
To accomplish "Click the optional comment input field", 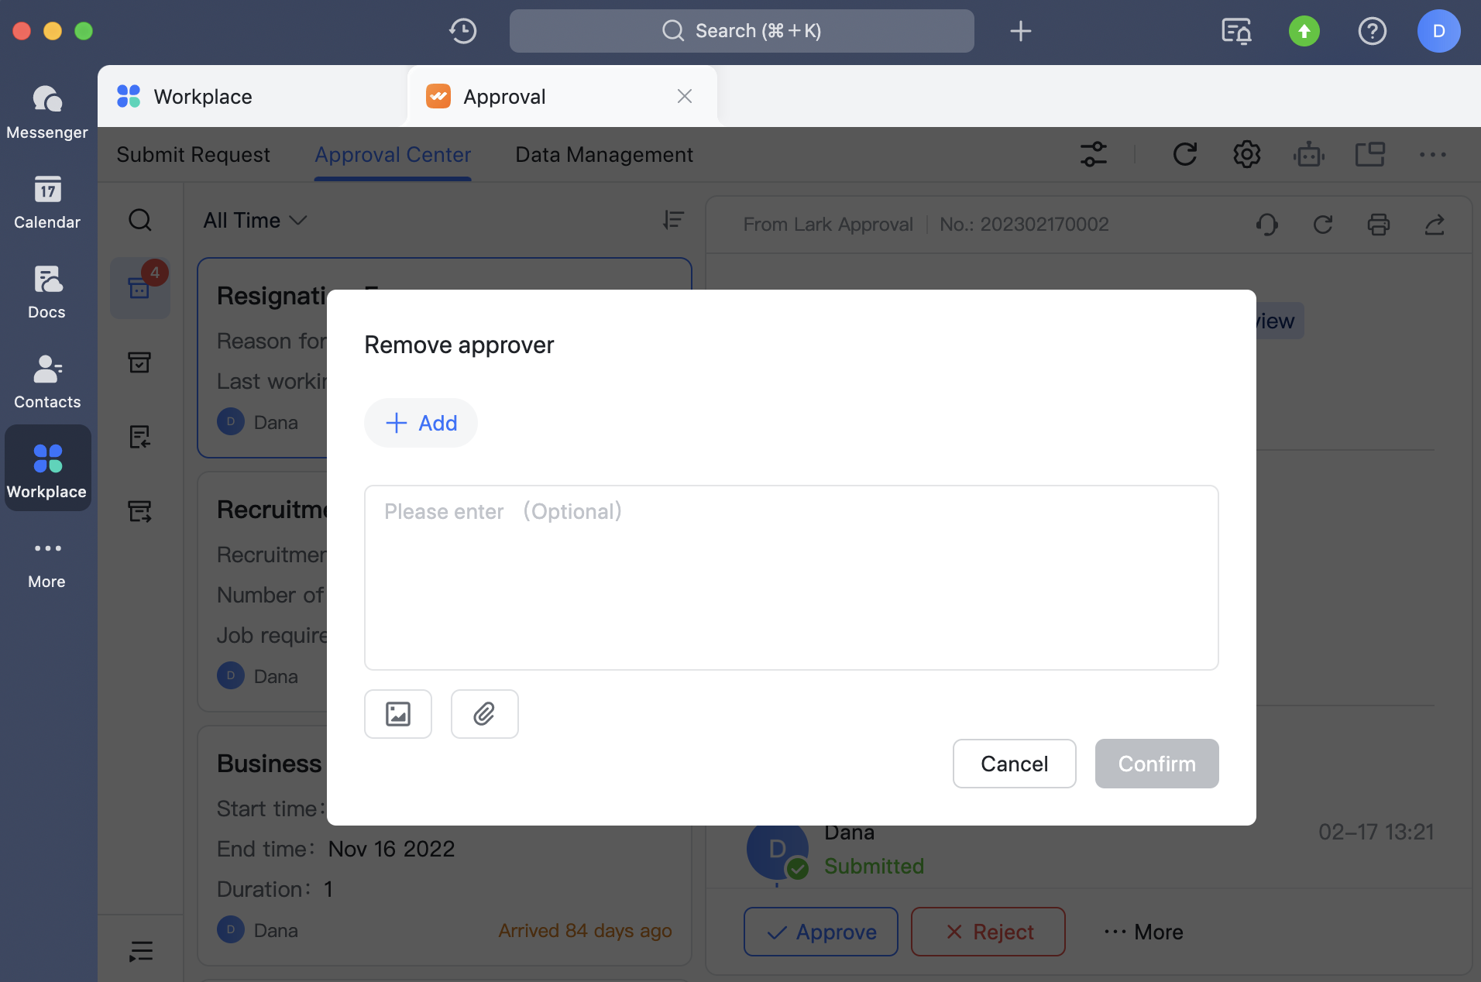I will pos(790,577).
